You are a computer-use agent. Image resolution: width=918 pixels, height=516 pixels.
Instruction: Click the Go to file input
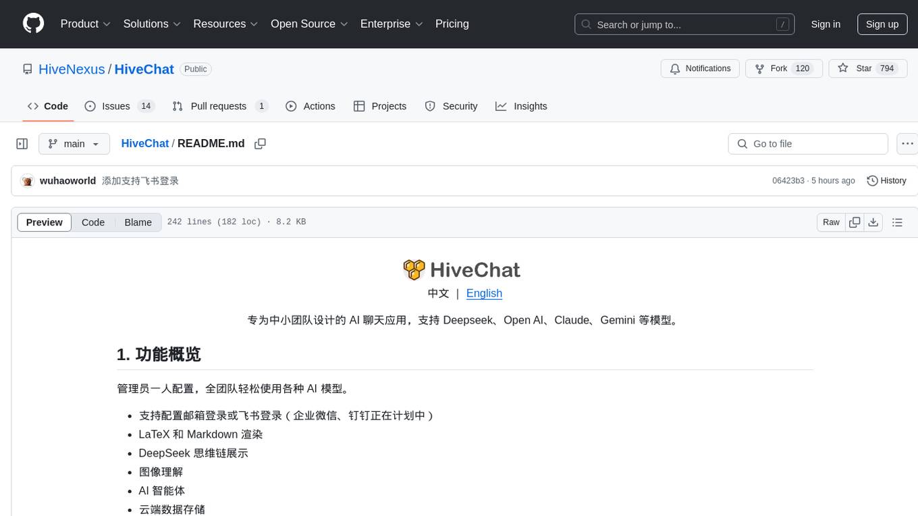808,144
